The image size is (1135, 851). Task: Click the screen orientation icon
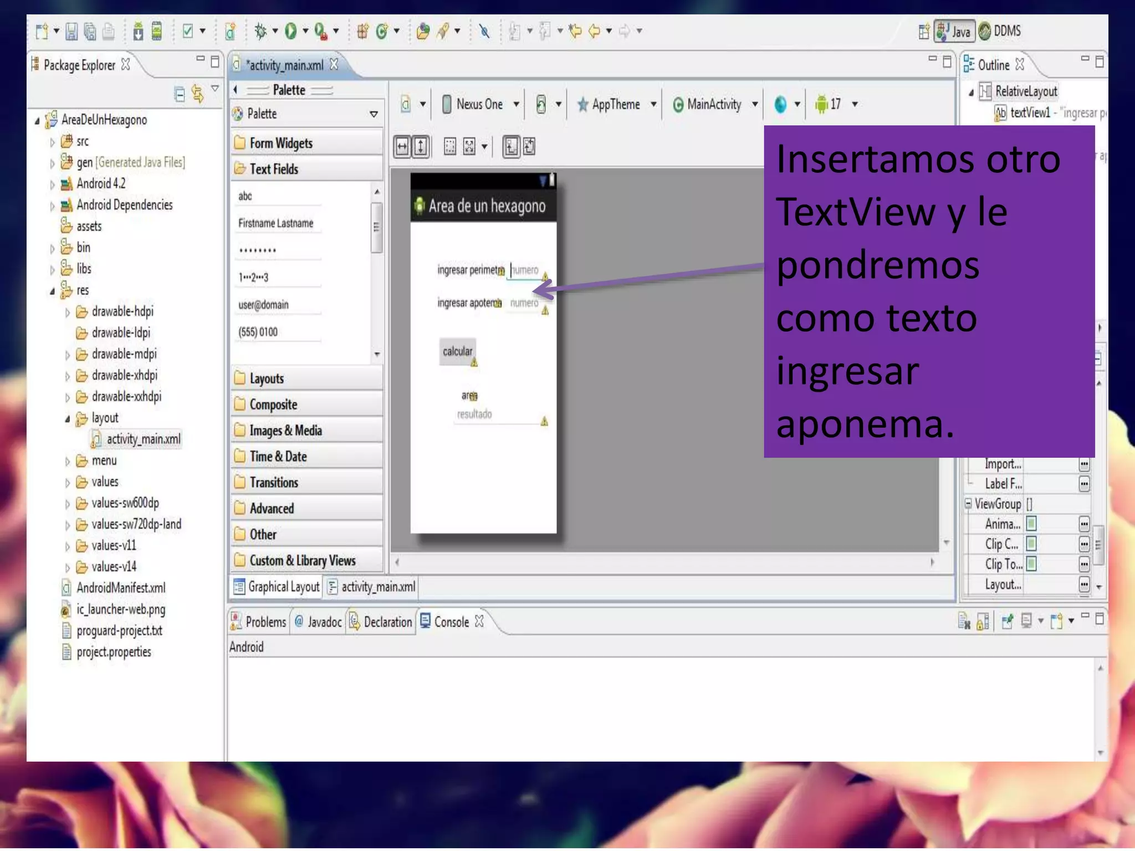[541, 104]
